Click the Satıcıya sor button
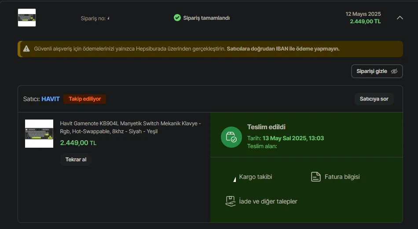The image size is (418, 229). (x=374, y=99)
